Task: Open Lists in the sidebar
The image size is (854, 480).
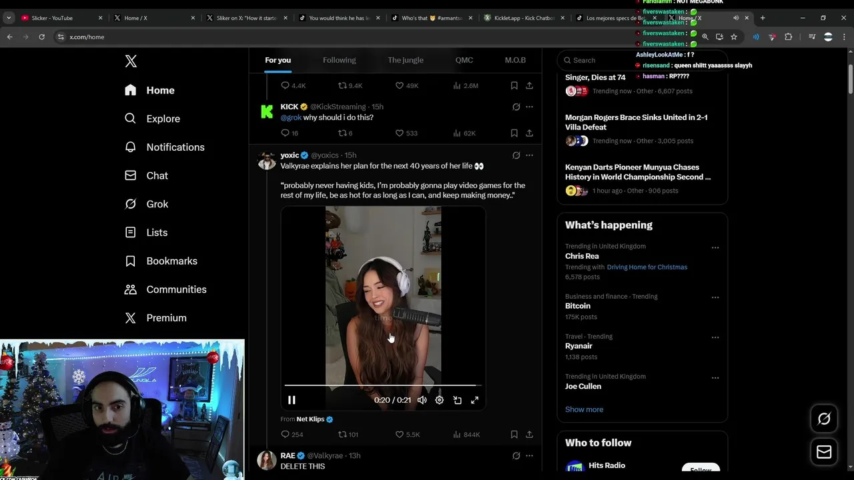Action: 146,233
